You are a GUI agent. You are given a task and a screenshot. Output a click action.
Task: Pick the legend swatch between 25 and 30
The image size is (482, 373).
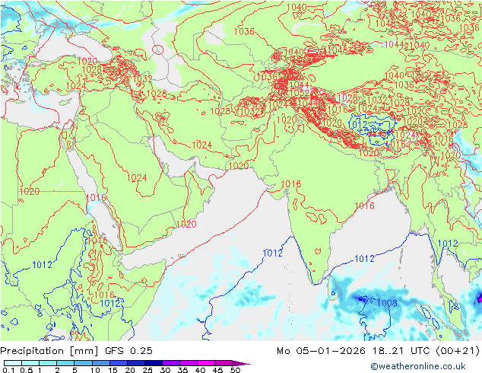point(154,363)
